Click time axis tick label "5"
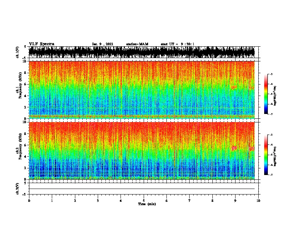 pos(144,201)
